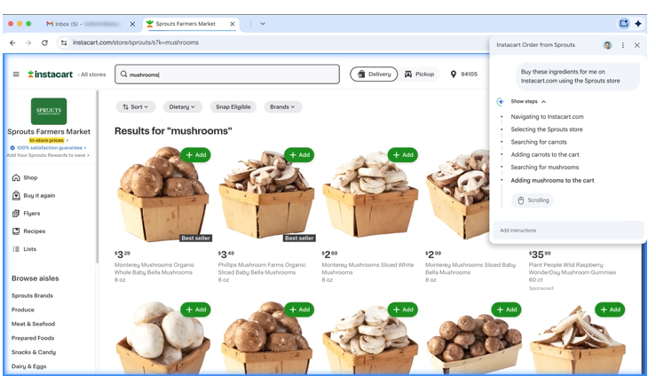Open the Meat & Seafood aisle
Screen dimensions: 656x384
(x=33, y=325)
